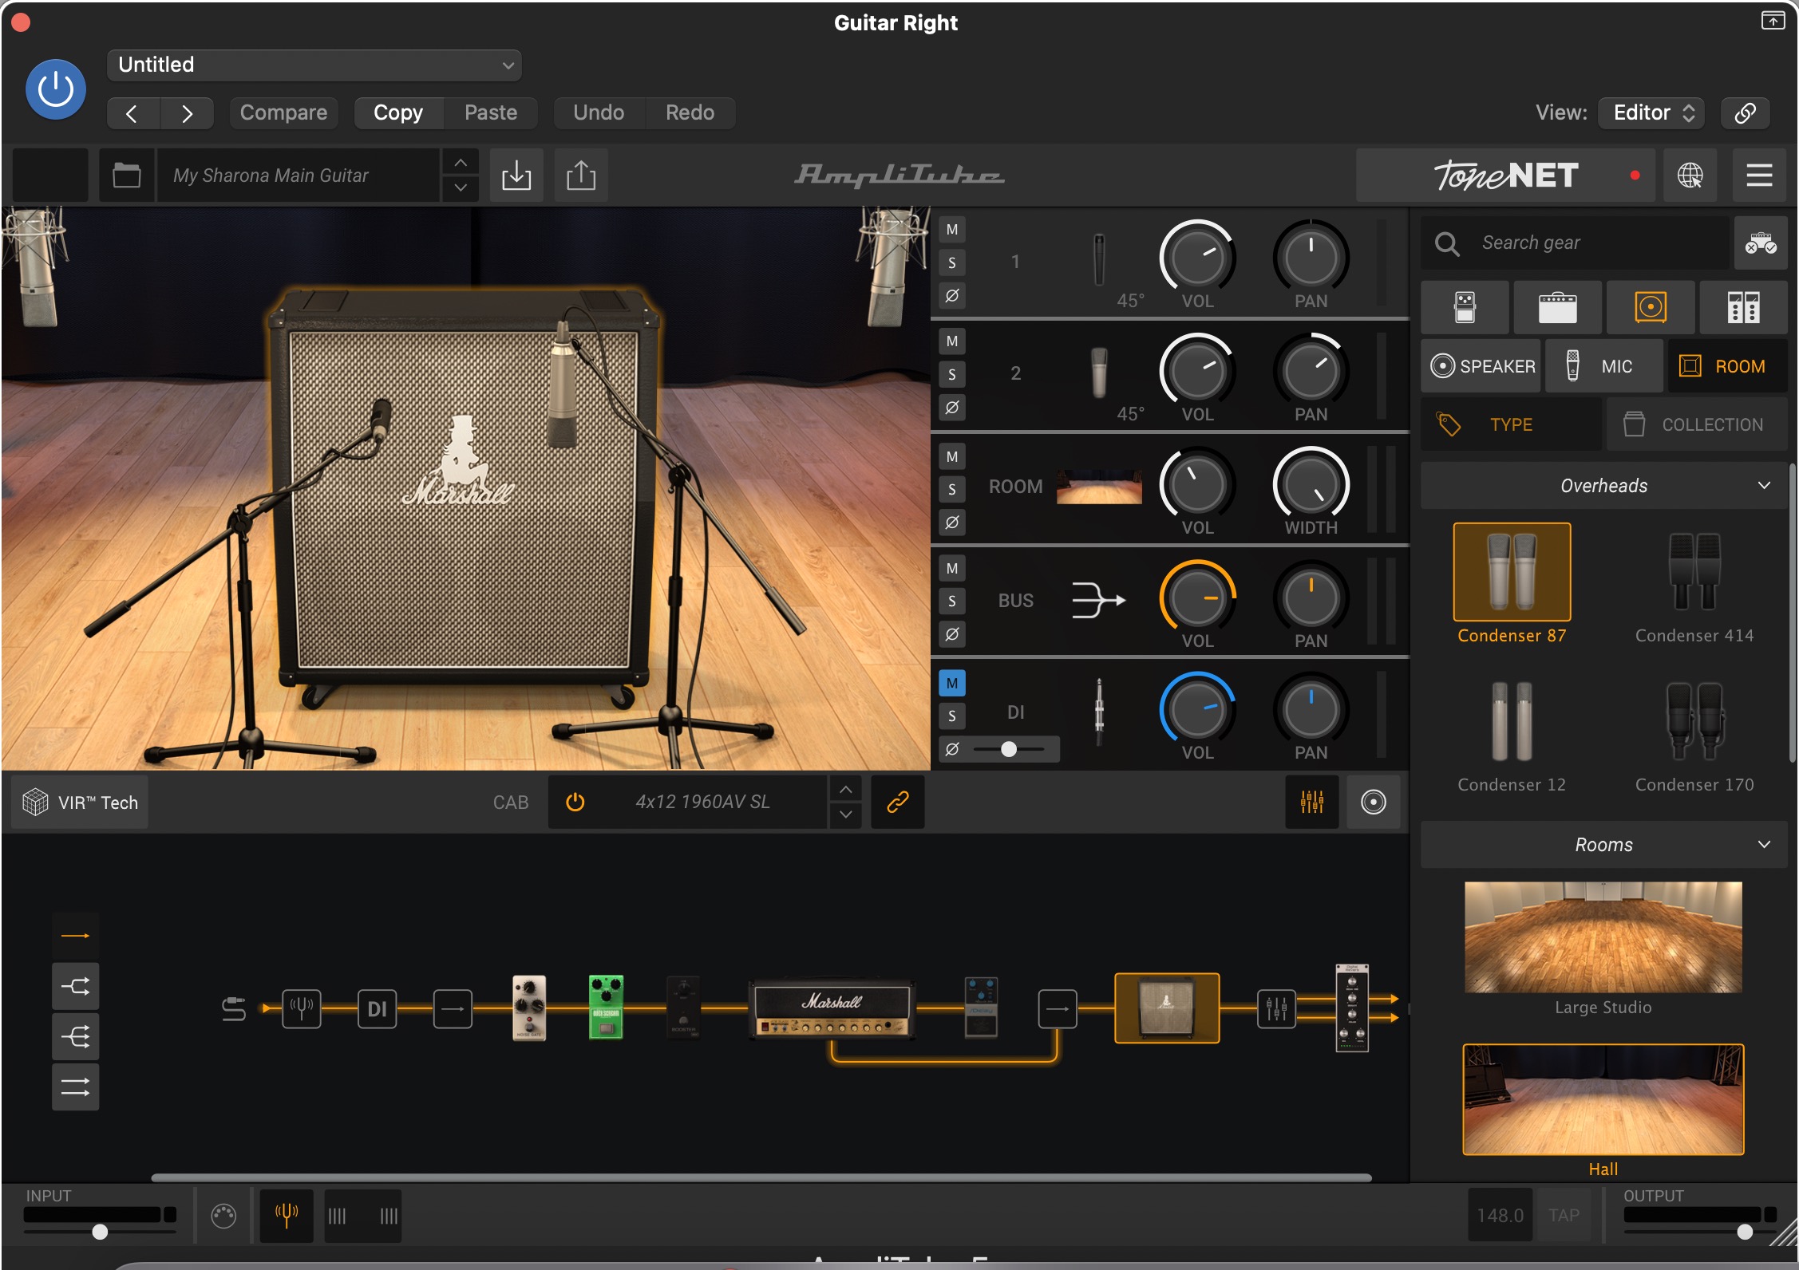The image size is (1799, 1270).
Task: Step to previous preset with up arrow
Action: (x=461, y=162)
